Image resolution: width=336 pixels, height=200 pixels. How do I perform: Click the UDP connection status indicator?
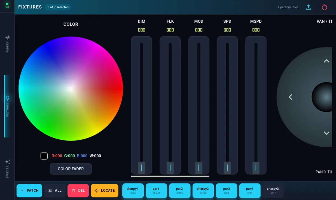(x=7, y=6)
